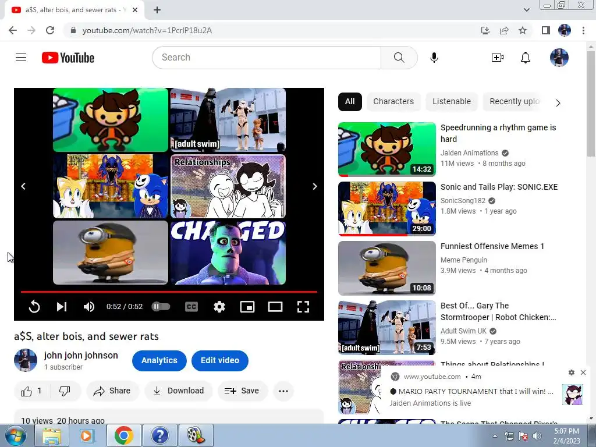Screen dimensions: 596x447
Task: Toggle Chrome side panel
Action: (x=546, y=30)
